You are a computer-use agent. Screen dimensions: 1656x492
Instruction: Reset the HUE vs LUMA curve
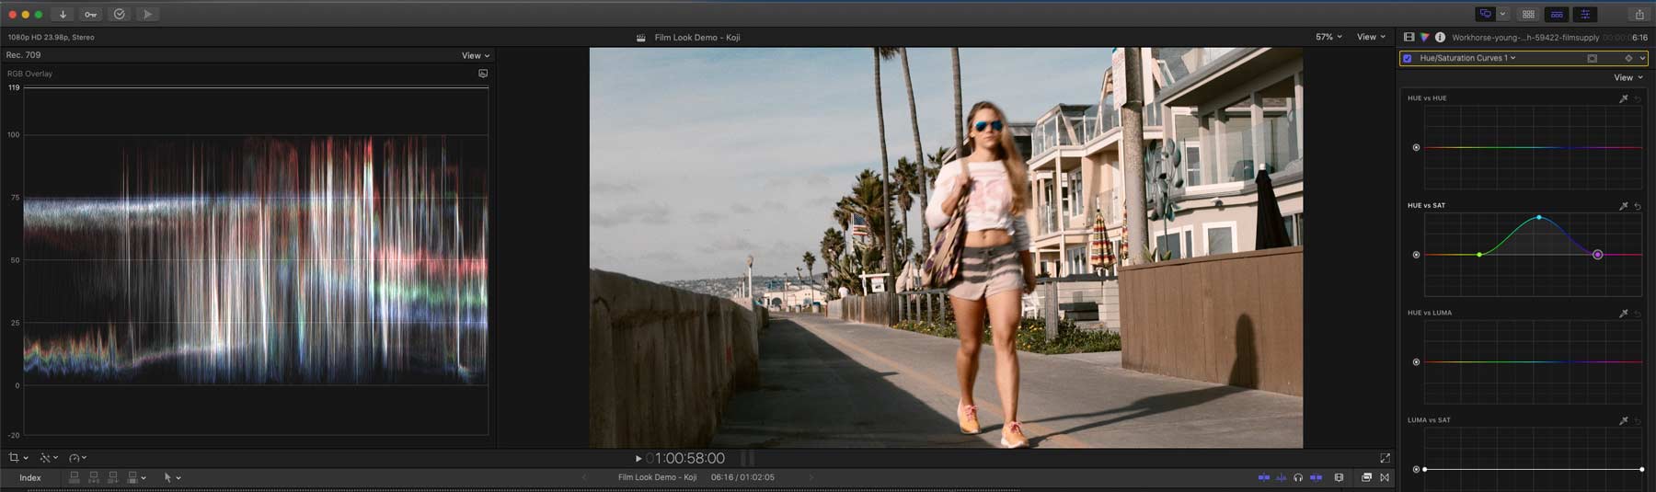[x=1638, y=314]
